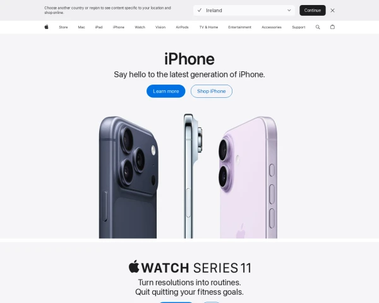This screenshot has width=379, height=303.
Task: Click the checkmark next to Ireland
Action: point(200,10)
